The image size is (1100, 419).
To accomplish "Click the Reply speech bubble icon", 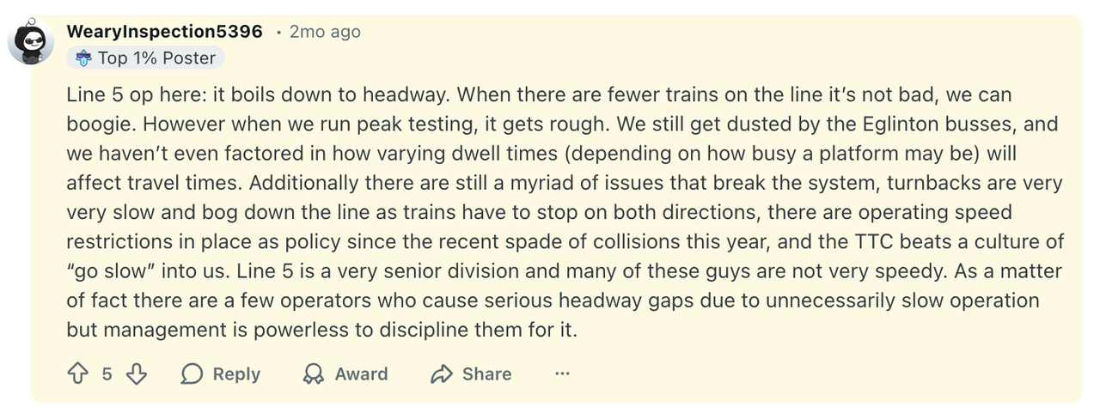I will pos(192,373).
